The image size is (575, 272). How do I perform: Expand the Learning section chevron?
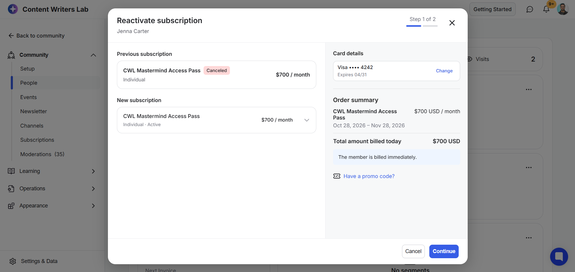(x=93, y=171)
